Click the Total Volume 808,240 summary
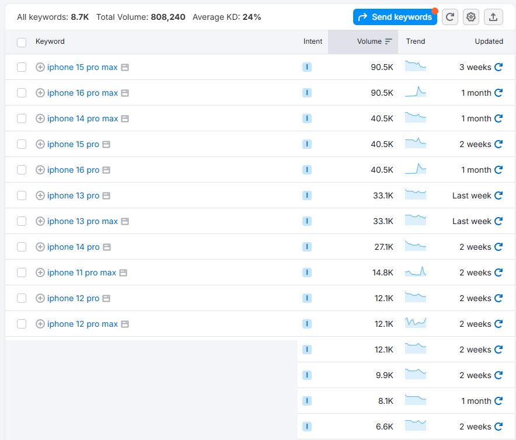 pyautogui.click(x=141, y=17)
